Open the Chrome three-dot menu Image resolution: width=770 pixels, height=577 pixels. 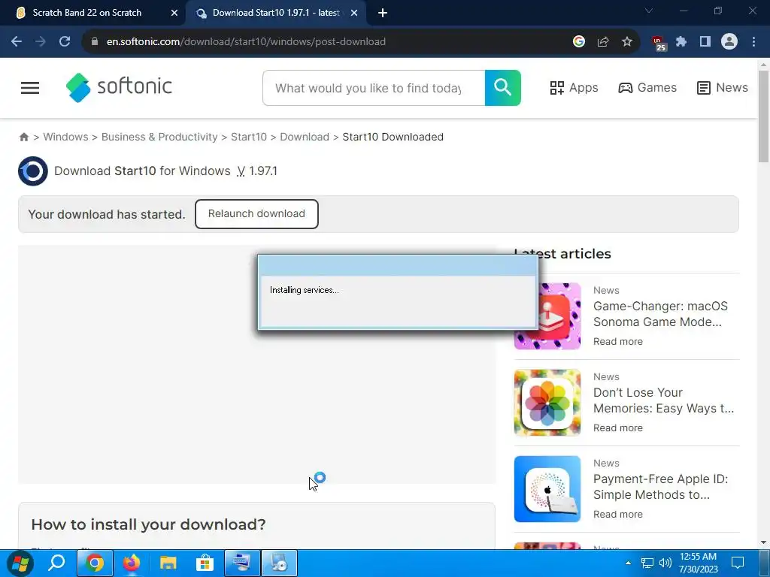(753, 42)
